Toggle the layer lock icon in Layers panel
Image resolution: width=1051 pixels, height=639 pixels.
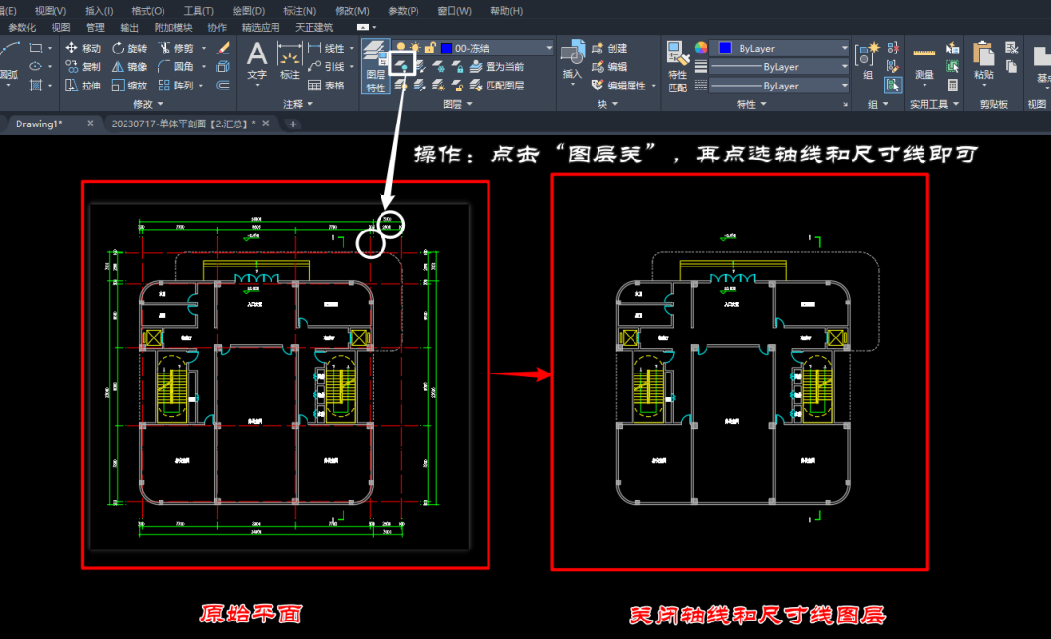click(x=430, y=46)
